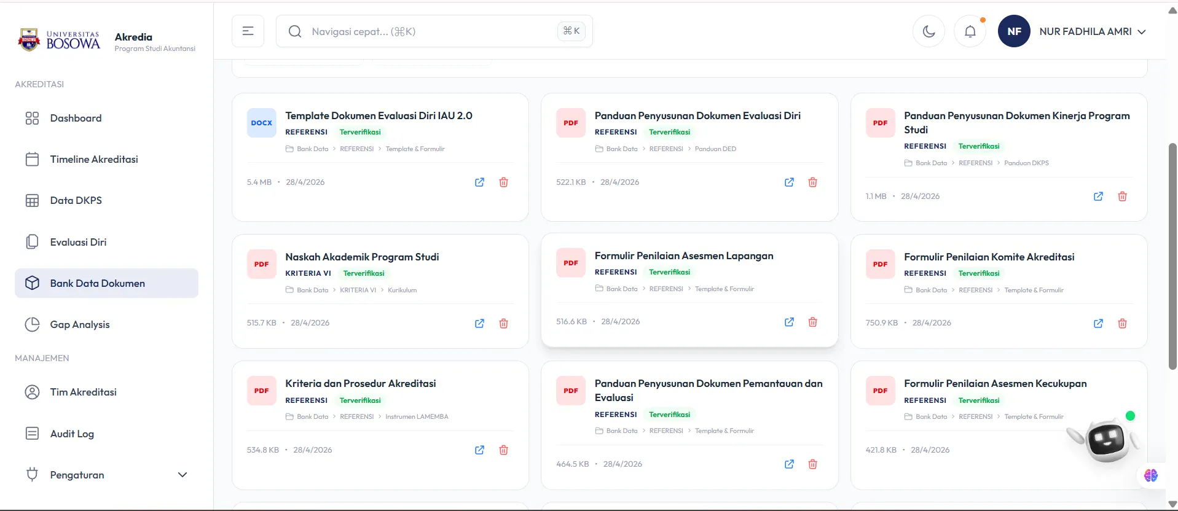Open Panduan Penyusunan Dokumen Kinerja Program Studi externally
The image size is (1178, 511).
[x=1098, y=197]
